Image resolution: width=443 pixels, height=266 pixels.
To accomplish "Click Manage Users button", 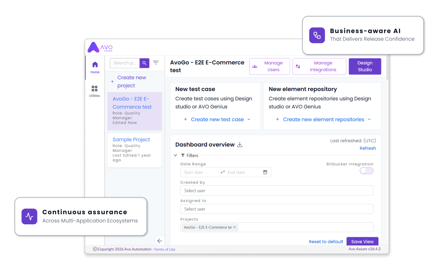I will pos(269,66).
